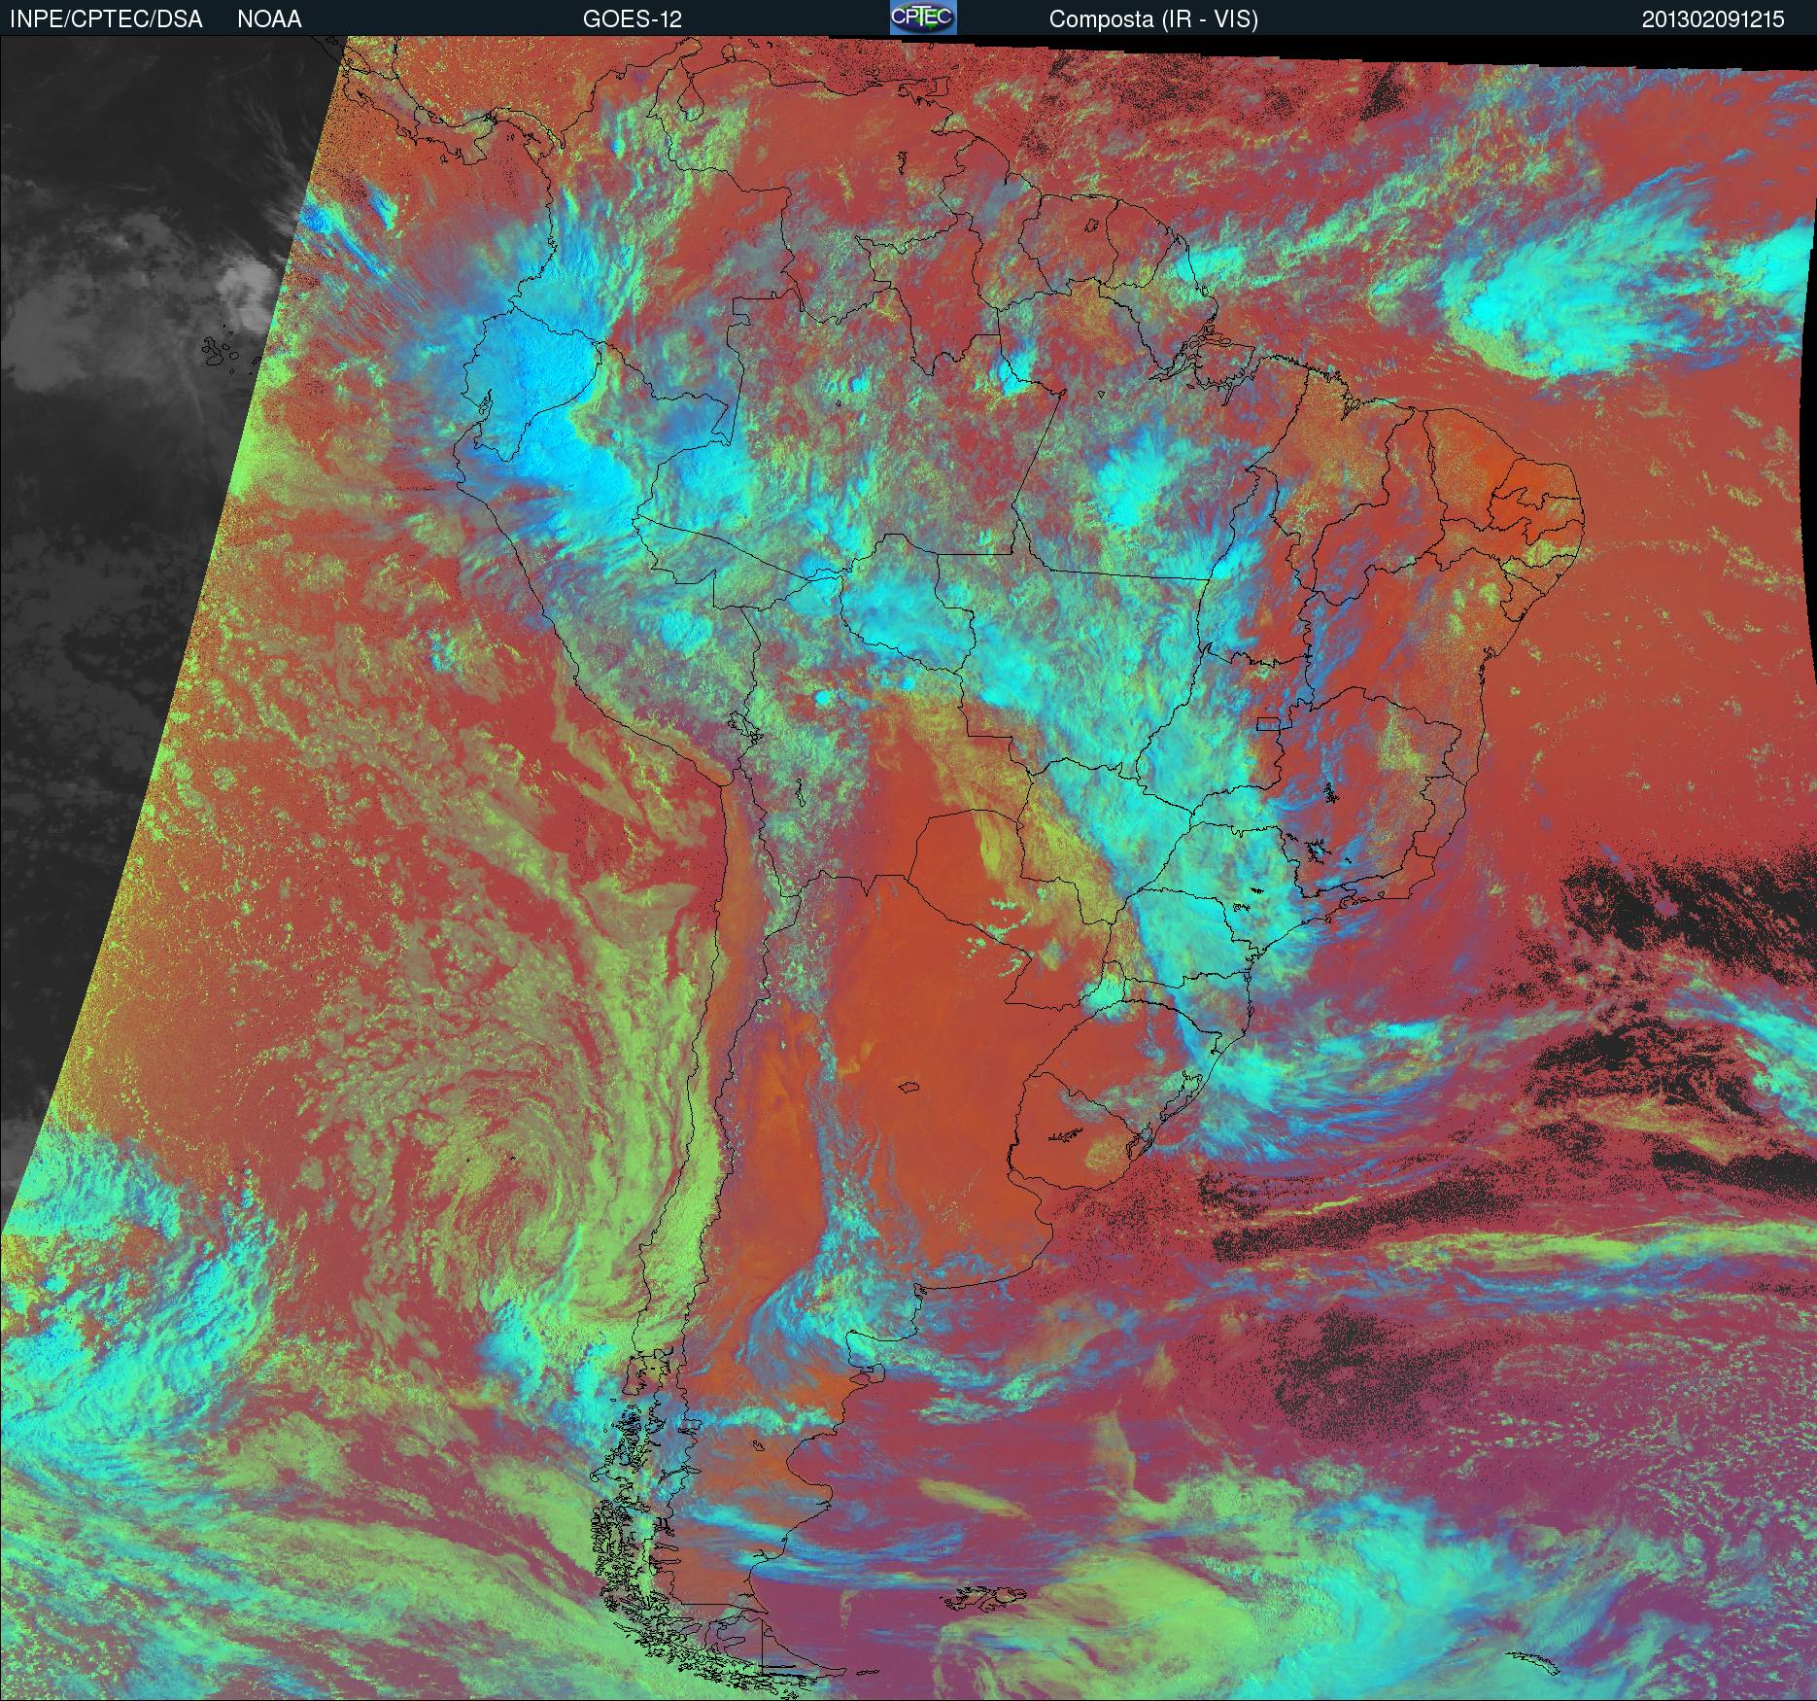Select the GOES-12 satellite label
This screenshot has height=1701, width=1817.
pyautogui.click(x=632, y=19)
